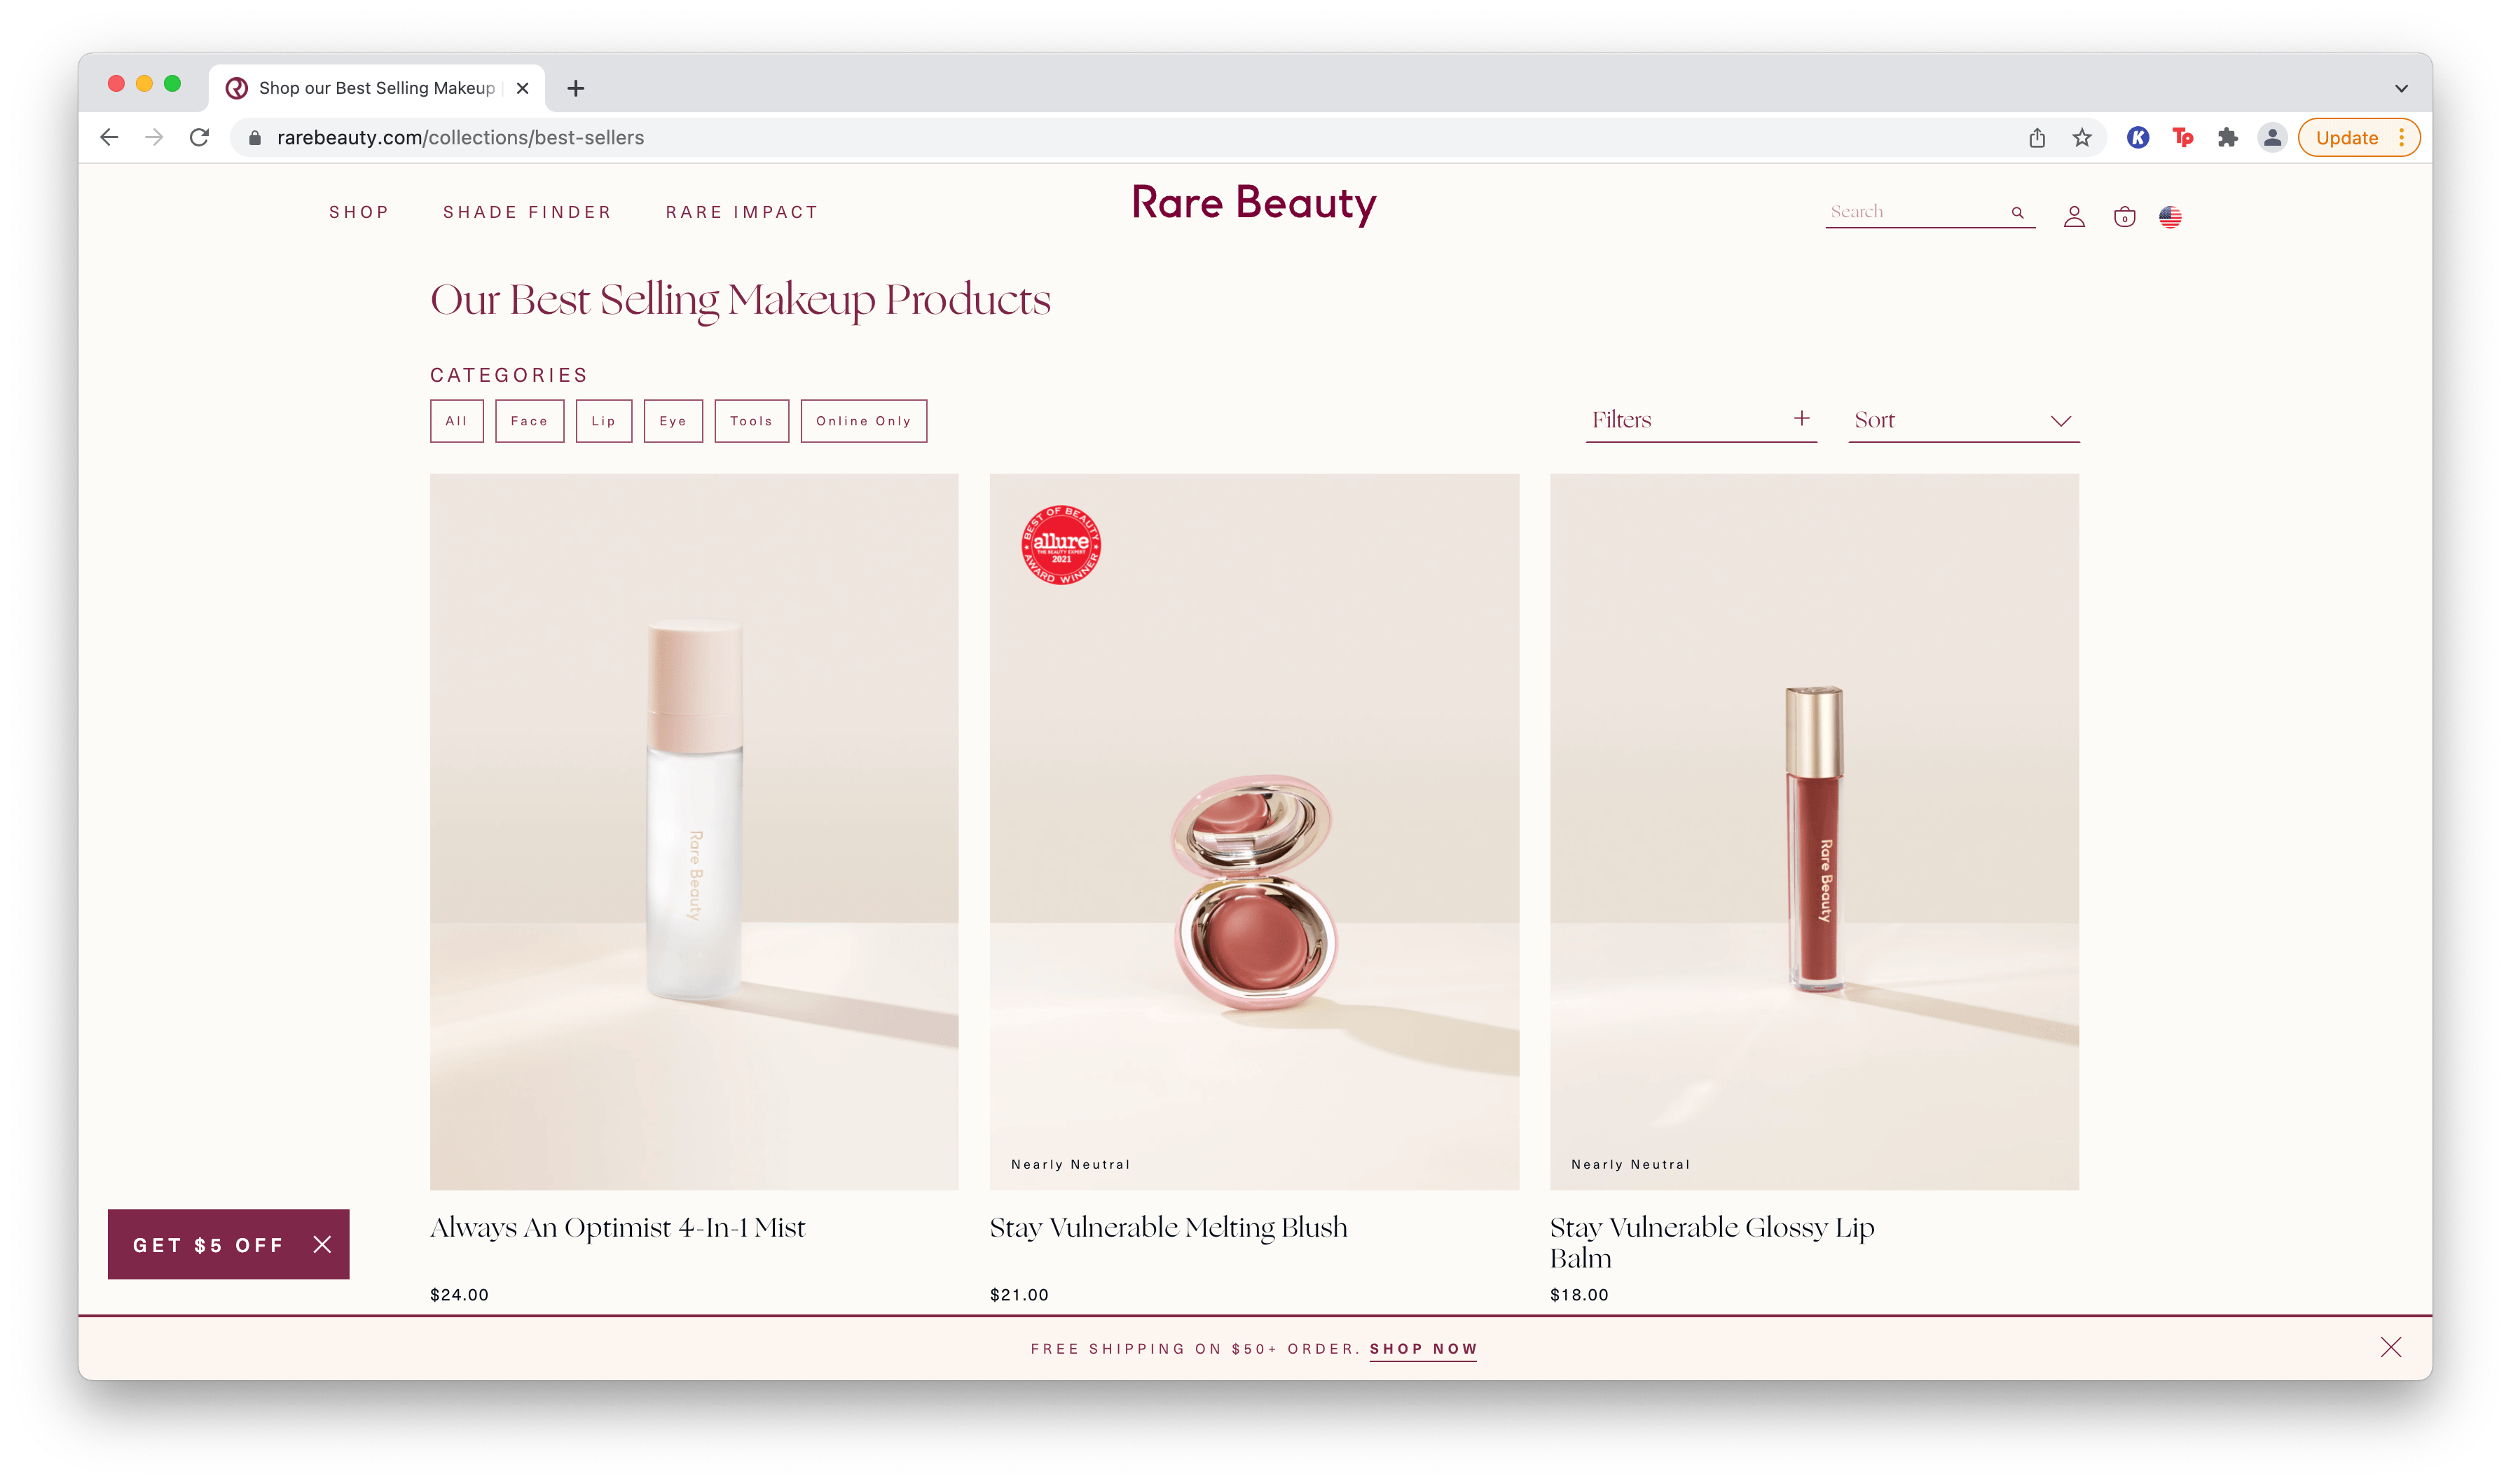Open the Chrome extensions puzzle icon
This screenshot has height=1484, width=2511.
2227,138
